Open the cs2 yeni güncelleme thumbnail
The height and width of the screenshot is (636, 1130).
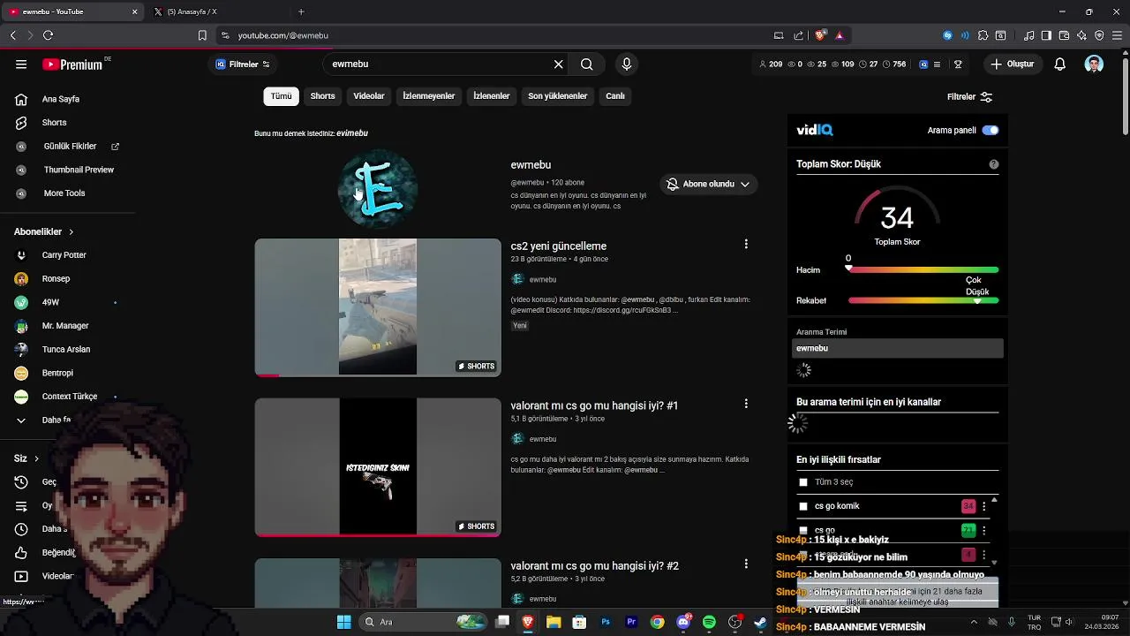click(x=378, y=307)
